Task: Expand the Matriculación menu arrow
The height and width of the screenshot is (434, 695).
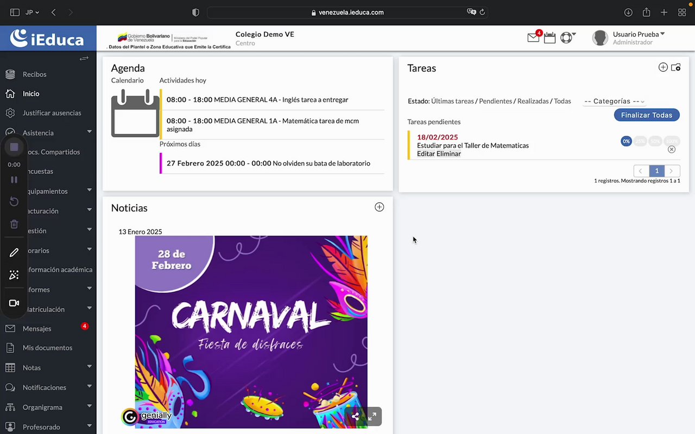Action: click(90, 309)
